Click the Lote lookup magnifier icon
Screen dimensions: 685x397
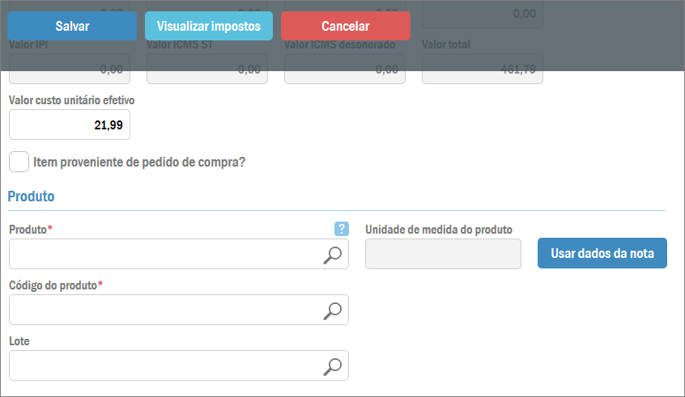click(332, 365)
